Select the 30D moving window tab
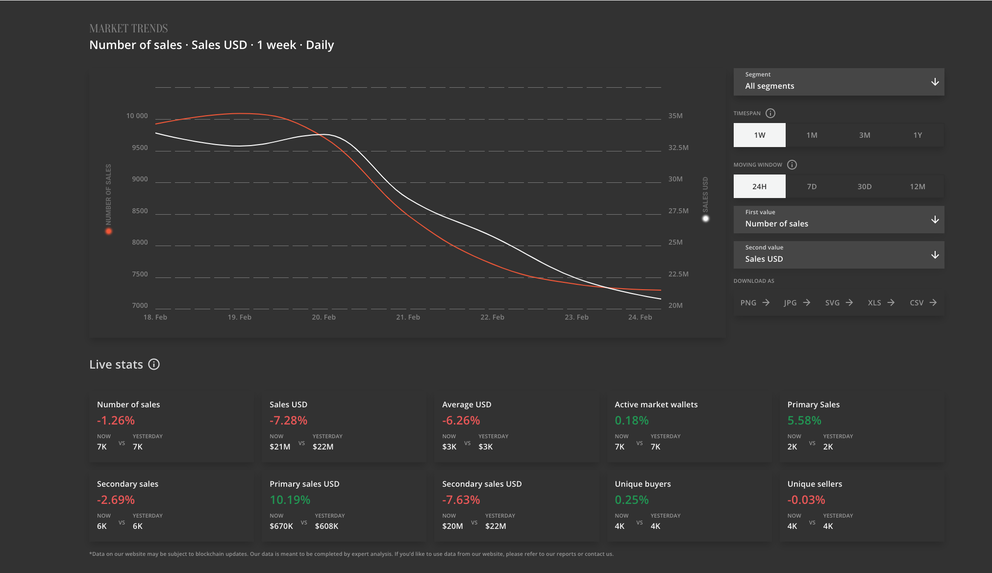 click(865, 186)
